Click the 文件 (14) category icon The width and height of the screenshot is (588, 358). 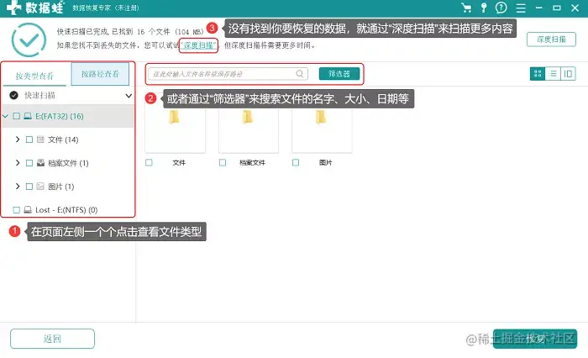pos(40,140)
